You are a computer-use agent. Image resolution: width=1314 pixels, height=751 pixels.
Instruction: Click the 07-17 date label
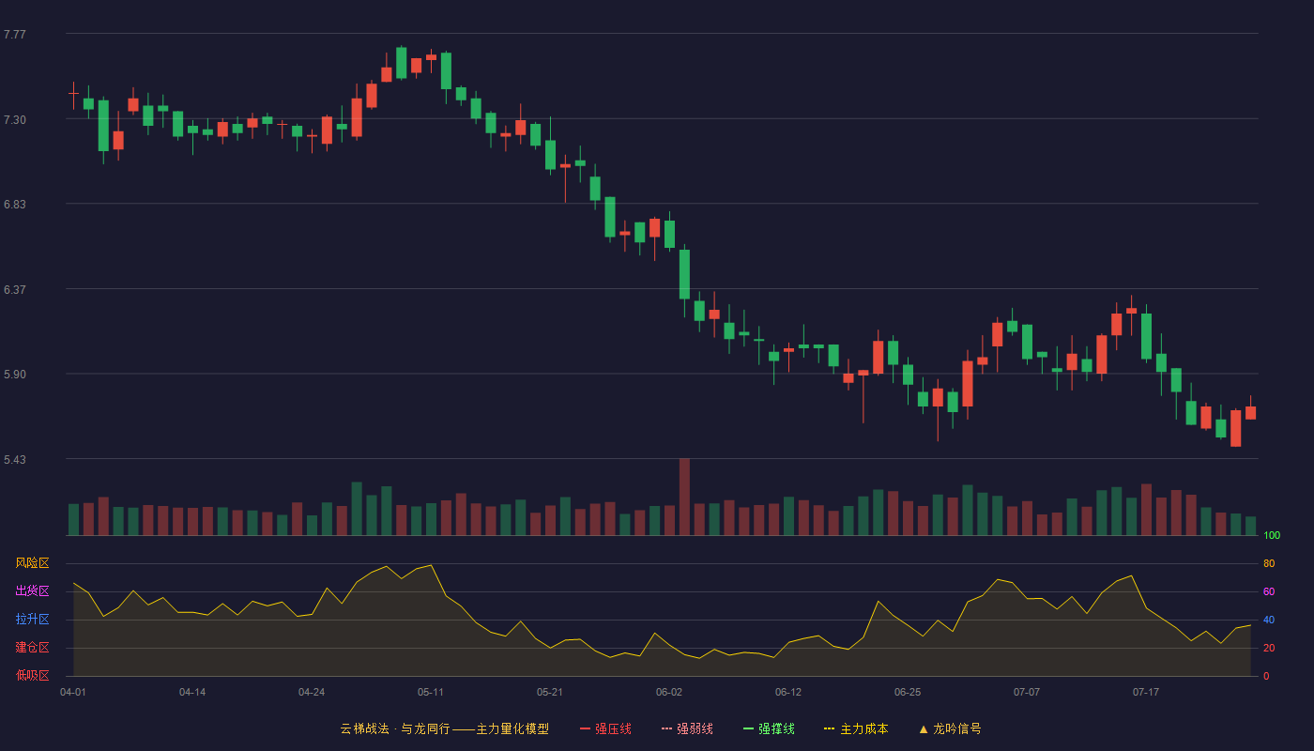coord(1146,692)
